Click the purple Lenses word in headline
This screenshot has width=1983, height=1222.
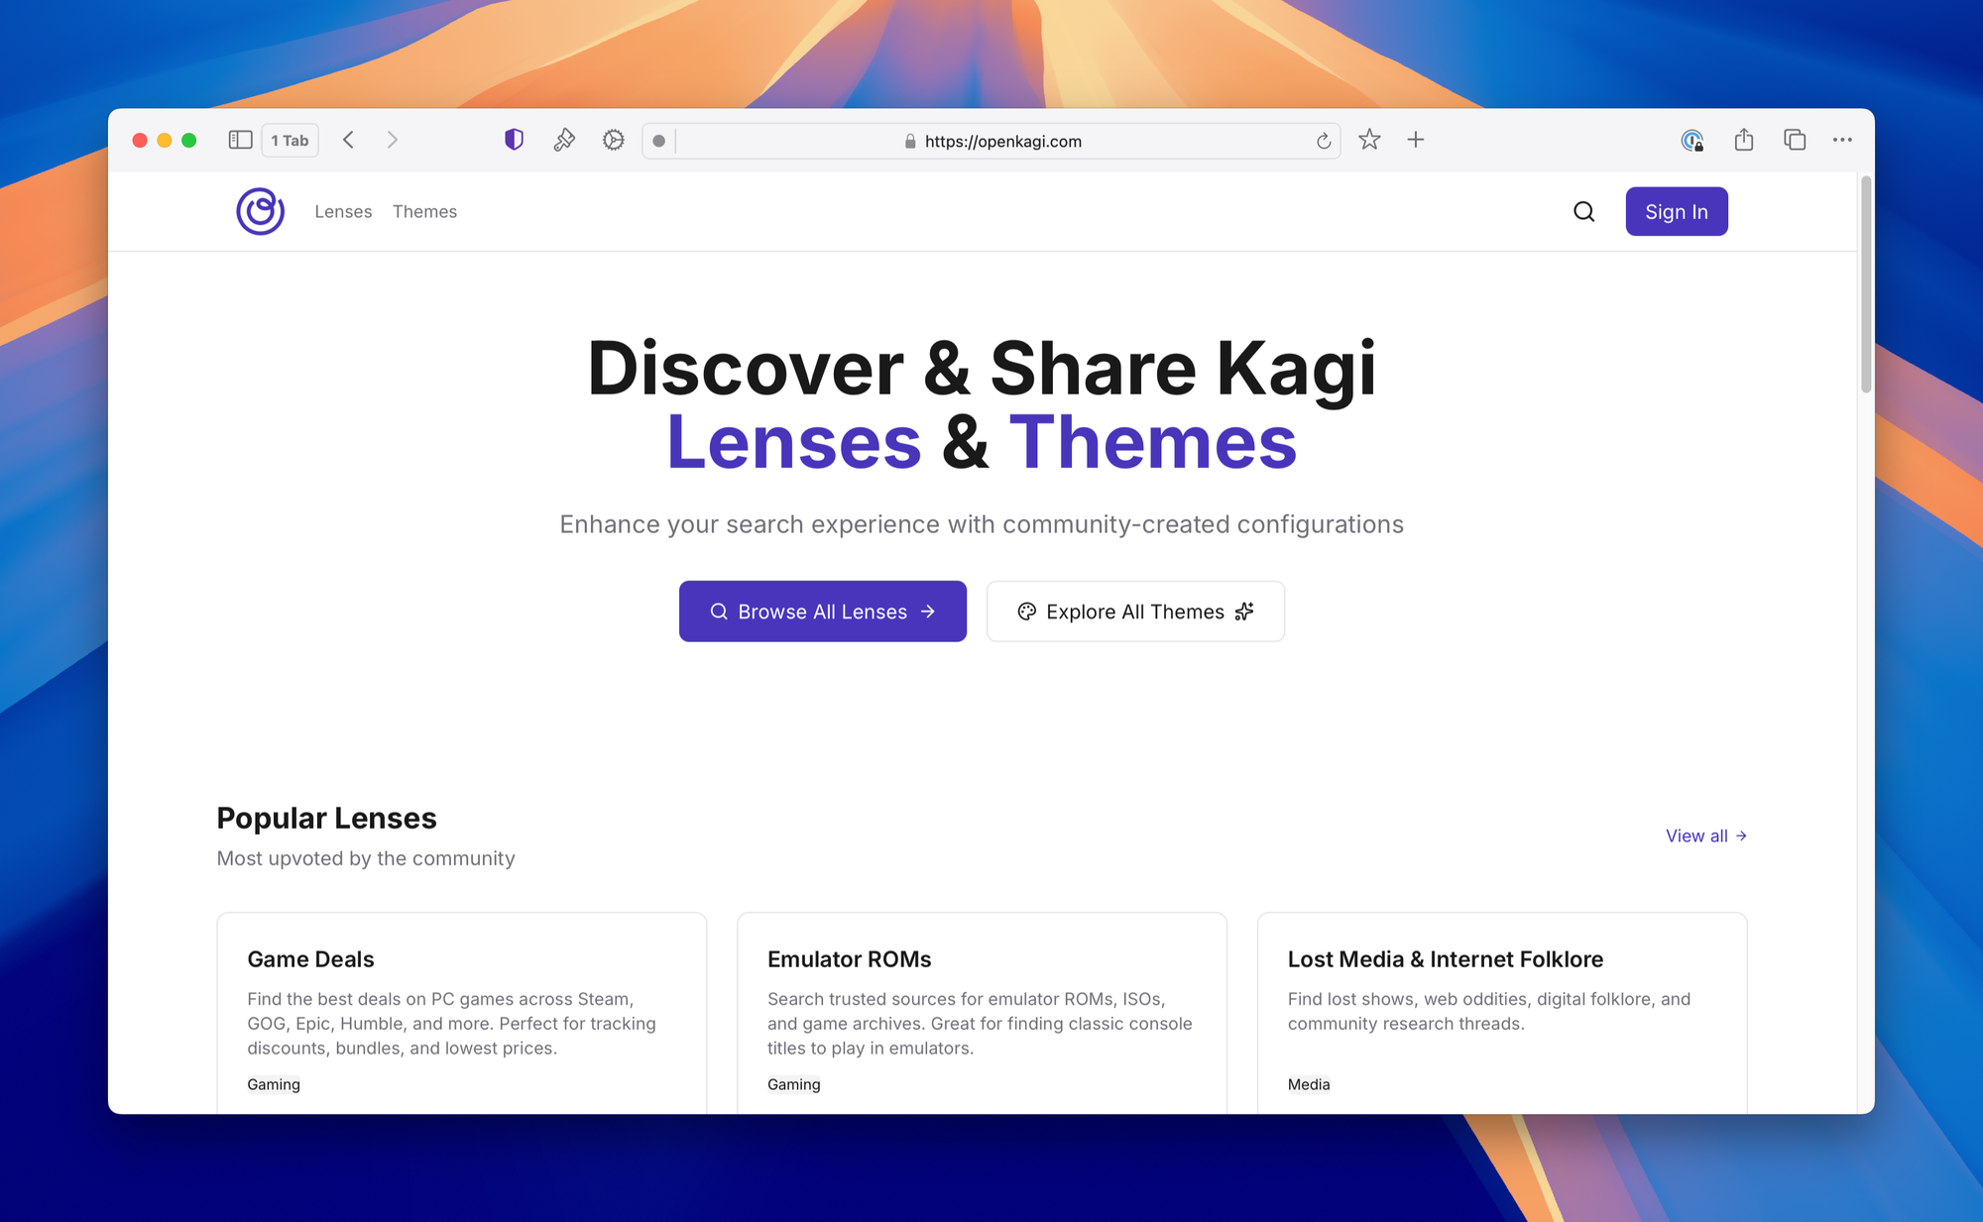[x=794, y=442]
